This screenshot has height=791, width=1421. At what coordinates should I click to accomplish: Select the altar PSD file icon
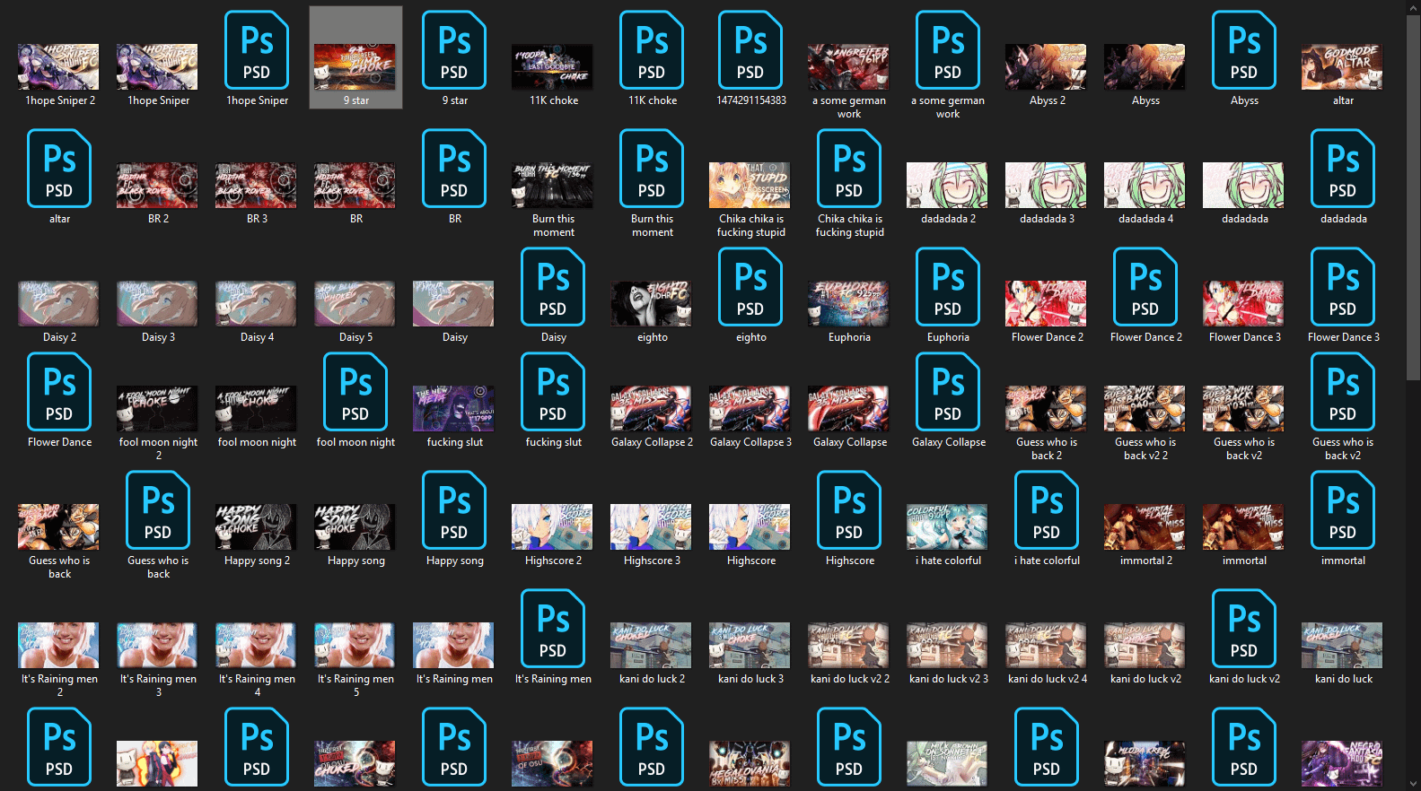pos(59,169)
